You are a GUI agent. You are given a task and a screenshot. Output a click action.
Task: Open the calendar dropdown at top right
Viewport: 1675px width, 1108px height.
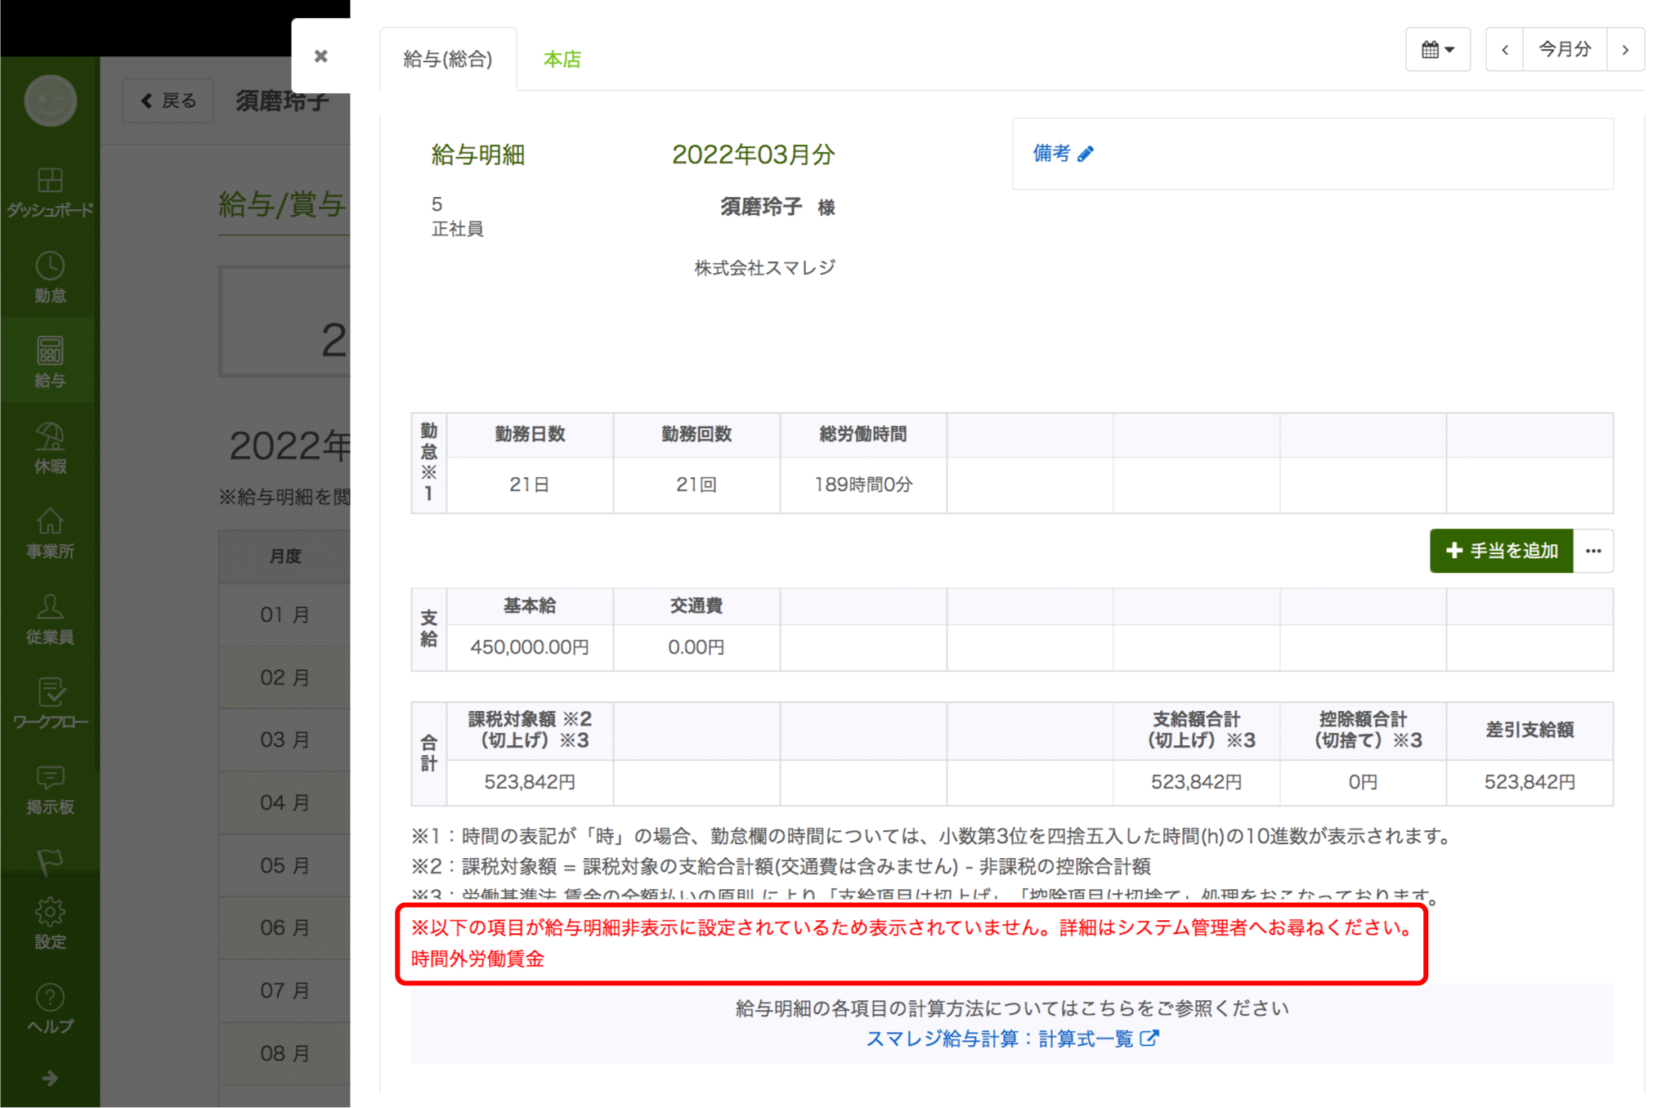(x=1438, y=49)
